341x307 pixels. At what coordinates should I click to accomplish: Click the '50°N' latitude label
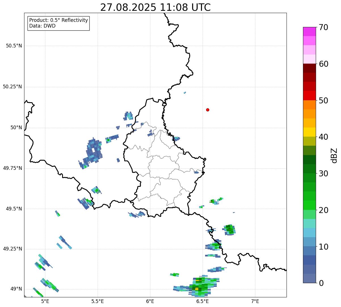(x=16, y=128)
